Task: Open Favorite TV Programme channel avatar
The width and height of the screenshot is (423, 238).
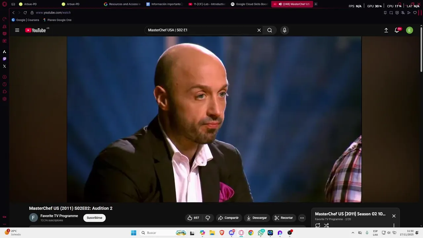Action: (33, 218)
